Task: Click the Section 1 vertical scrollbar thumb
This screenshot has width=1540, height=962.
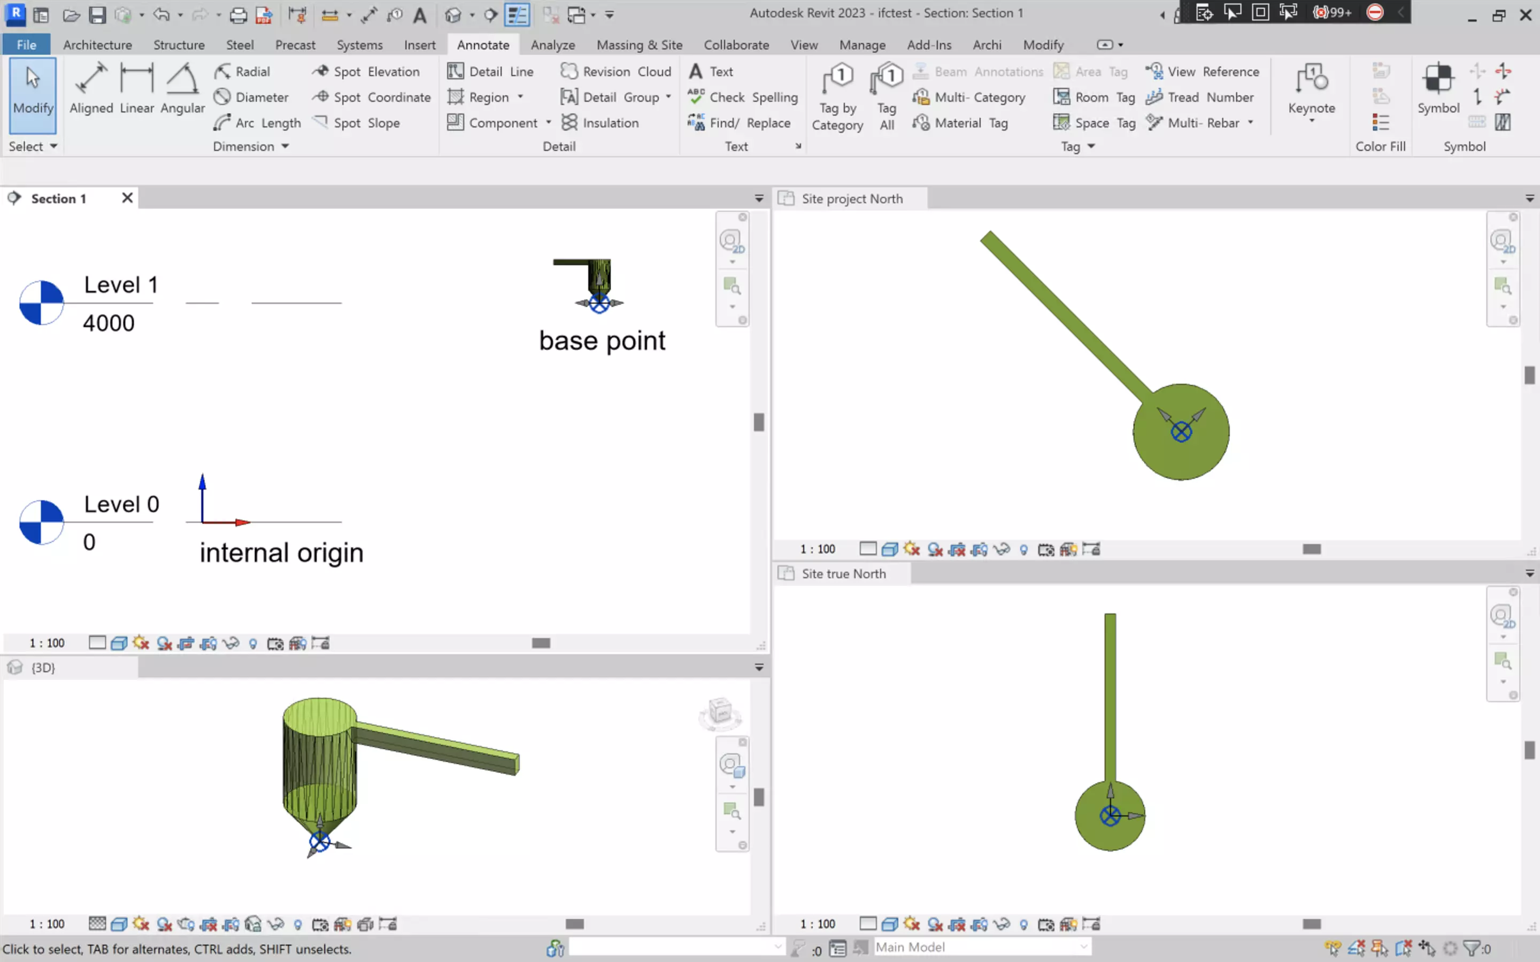Action: pos(759,422)
